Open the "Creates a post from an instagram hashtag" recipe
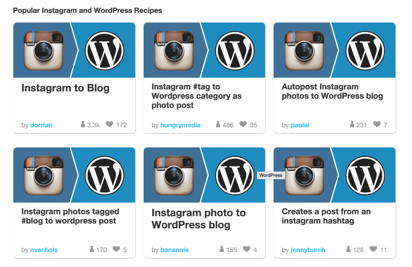 [326, 216]
